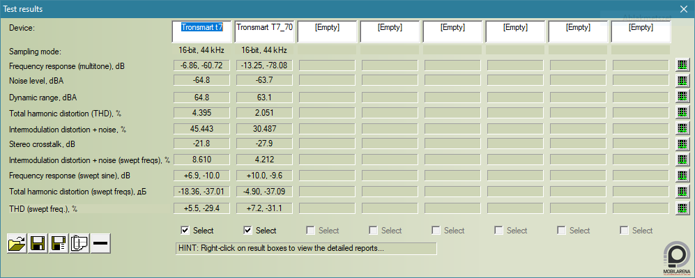Click the HINT text about right-clicking result boxes
Viewport: 695px width, 278px height.
click(x=306, y=248)
